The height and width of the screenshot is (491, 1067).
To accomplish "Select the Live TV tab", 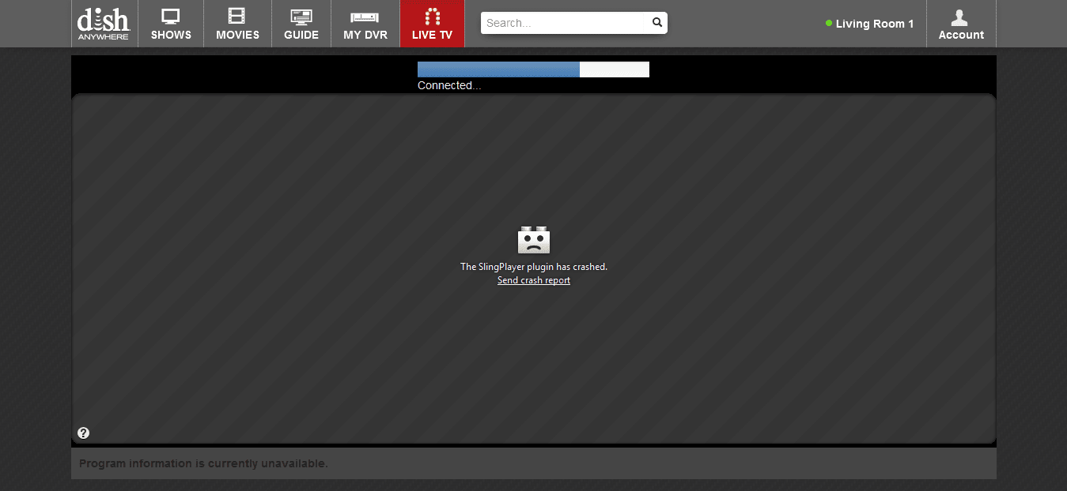I will coord(432,24).
